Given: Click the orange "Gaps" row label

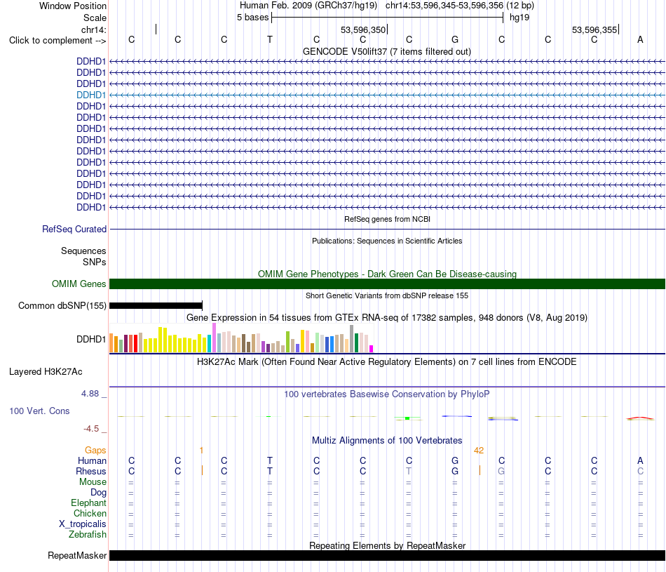Looking at the screenshot, I should [95, 450].
